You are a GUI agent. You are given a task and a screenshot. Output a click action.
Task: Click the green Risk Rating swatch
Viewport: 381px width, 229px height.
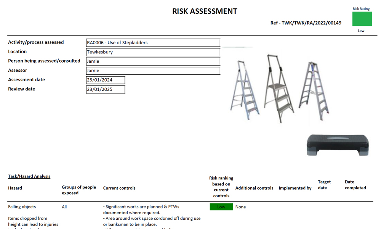362,18
